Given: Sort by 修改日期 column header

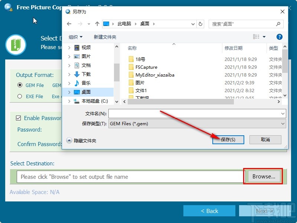Looking at the screenshot, I should click(234, 48).
